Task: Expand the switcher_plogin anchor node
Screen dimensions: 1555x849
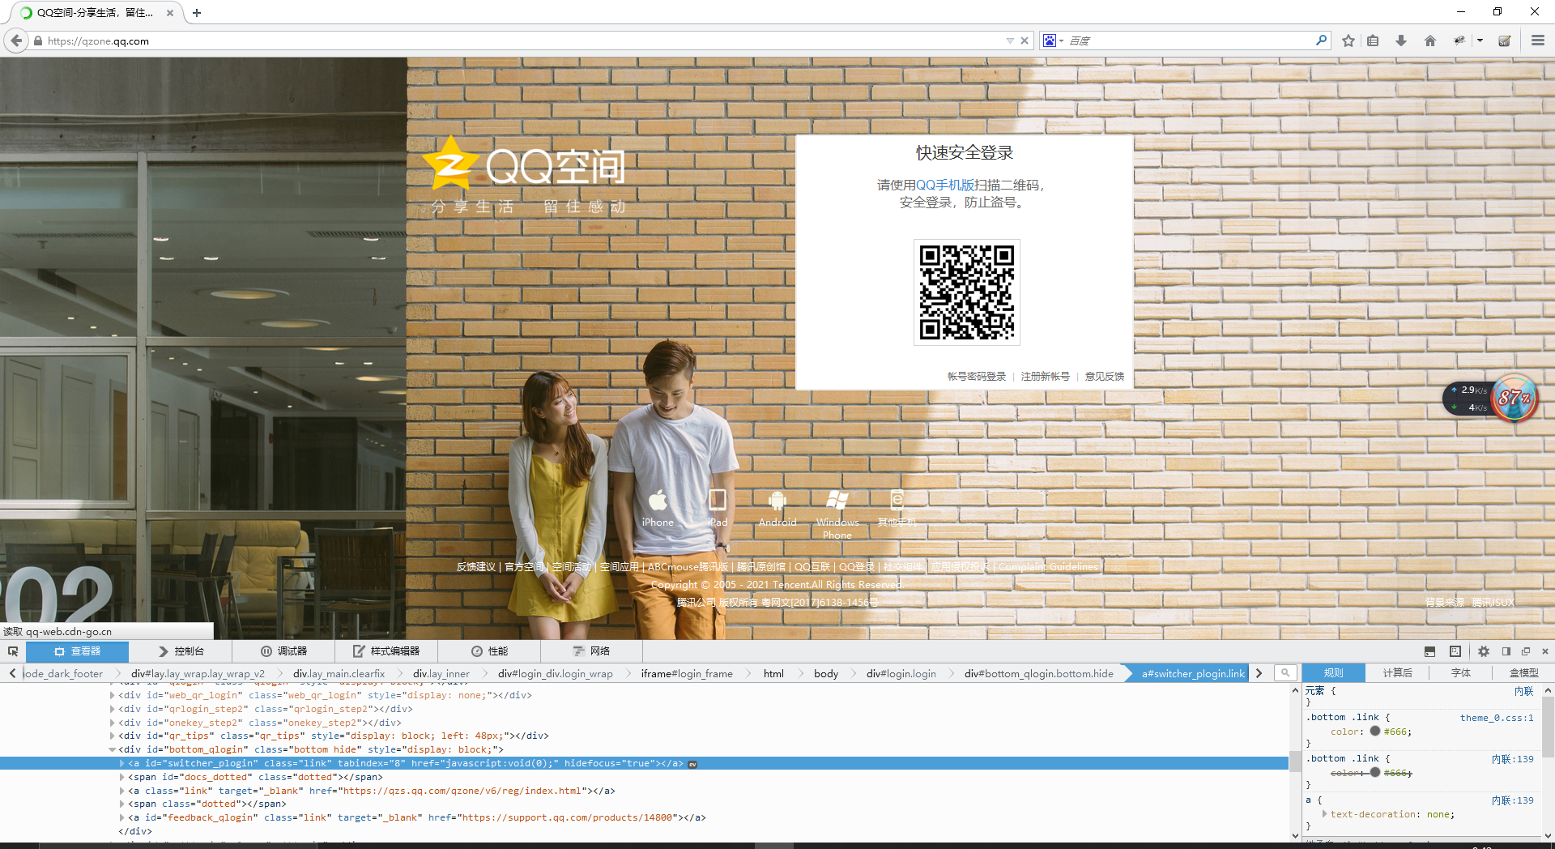Action: coord(122,764)
